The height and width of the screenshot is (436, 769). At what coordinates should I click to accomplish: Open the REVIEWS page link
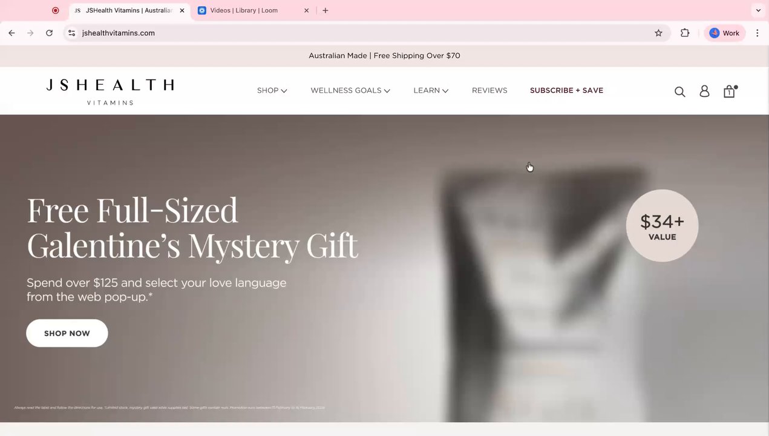coord(489,90)
